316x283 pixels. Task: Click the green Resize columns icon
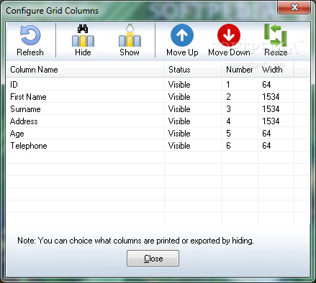pos(276,35)
